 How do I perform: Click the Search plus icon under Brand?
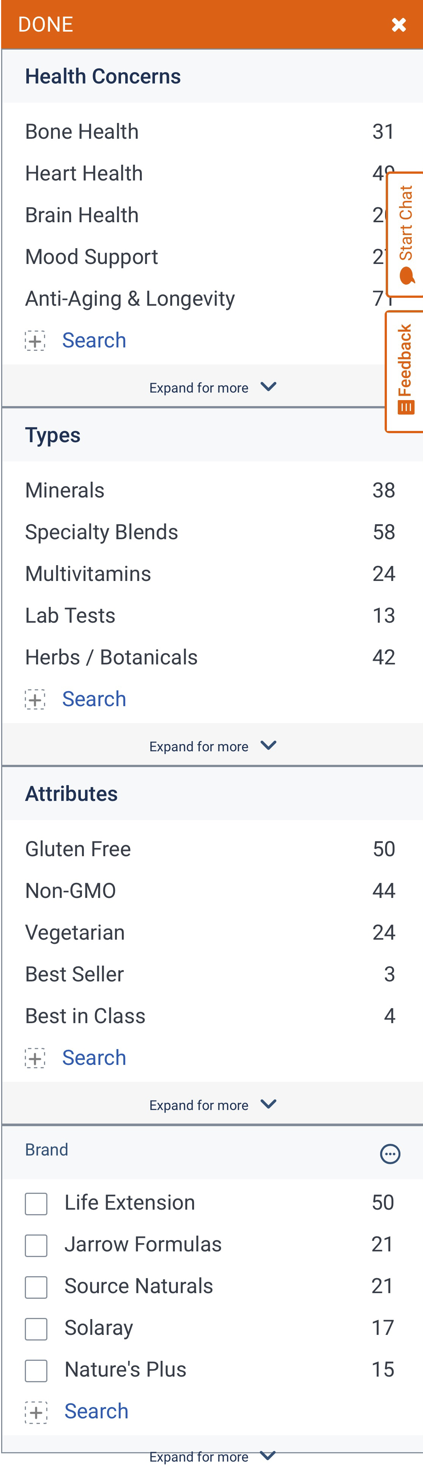click(36, 1412)
